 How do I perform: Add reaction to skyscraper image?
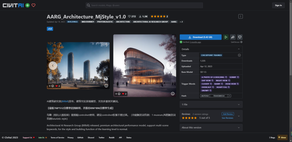tap(51, 86)
